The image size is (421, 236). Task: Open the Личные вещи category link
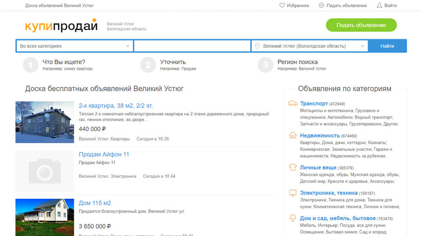tap(318, 167)
